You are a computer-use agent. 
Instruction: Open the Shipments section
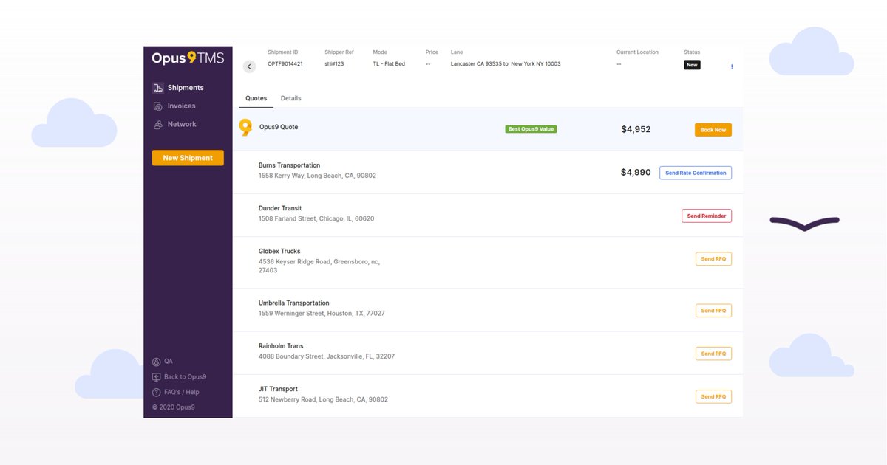186,88
